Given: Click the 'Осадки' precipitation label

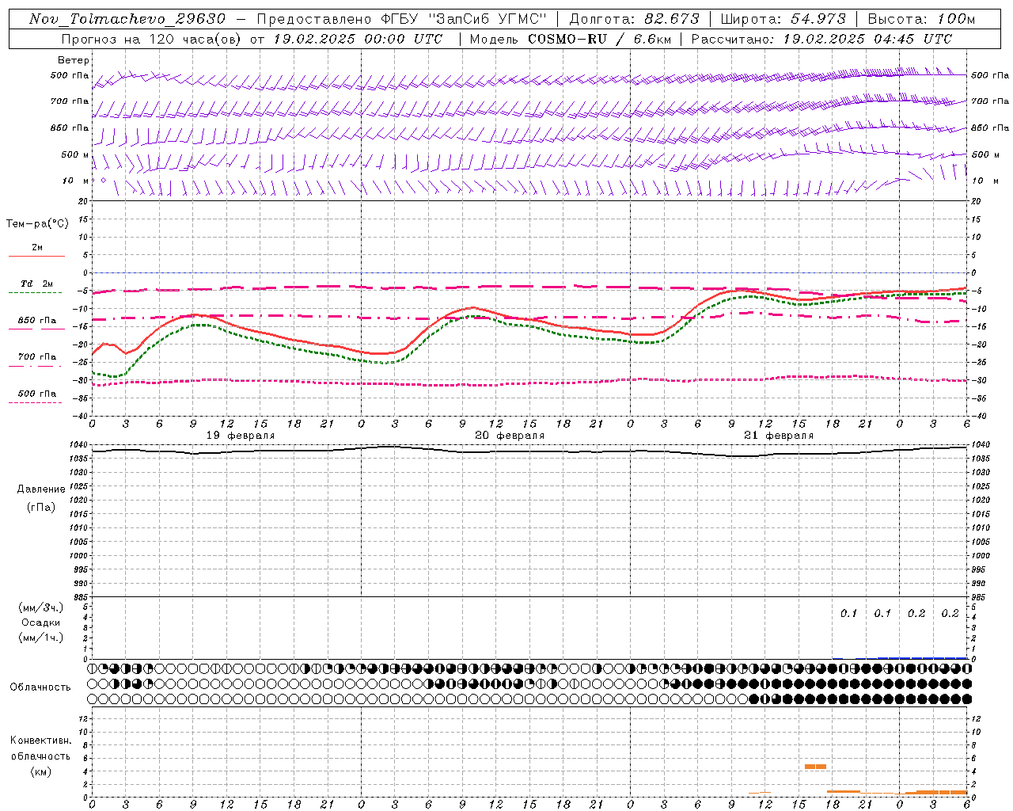Looking at the screenshot, I should tap(41, 623).
